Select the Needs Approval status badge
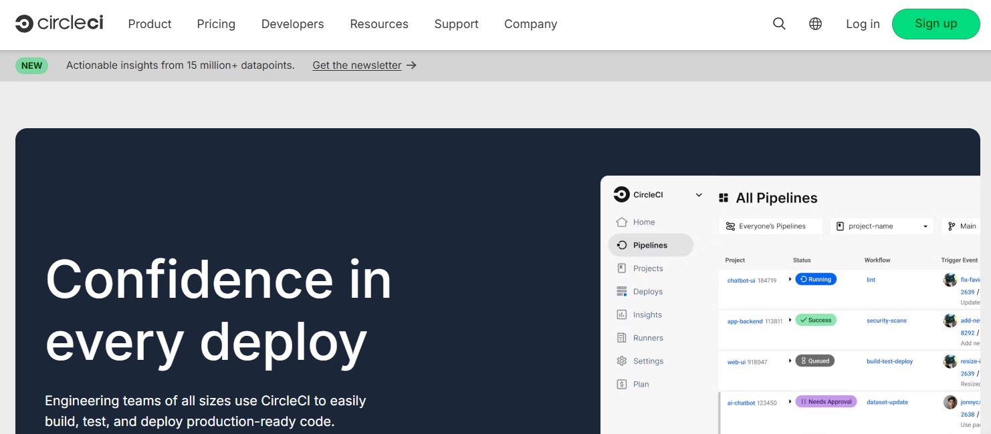 826,402
